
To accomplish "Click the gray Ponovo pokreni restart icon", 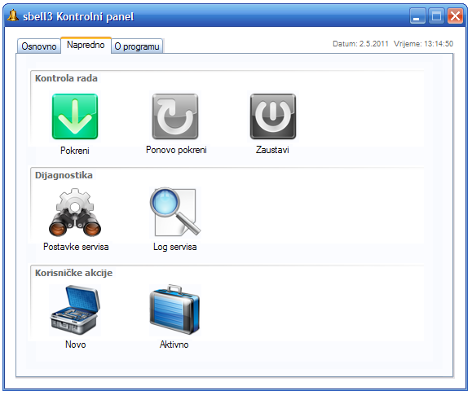I will tap(175, 116).
